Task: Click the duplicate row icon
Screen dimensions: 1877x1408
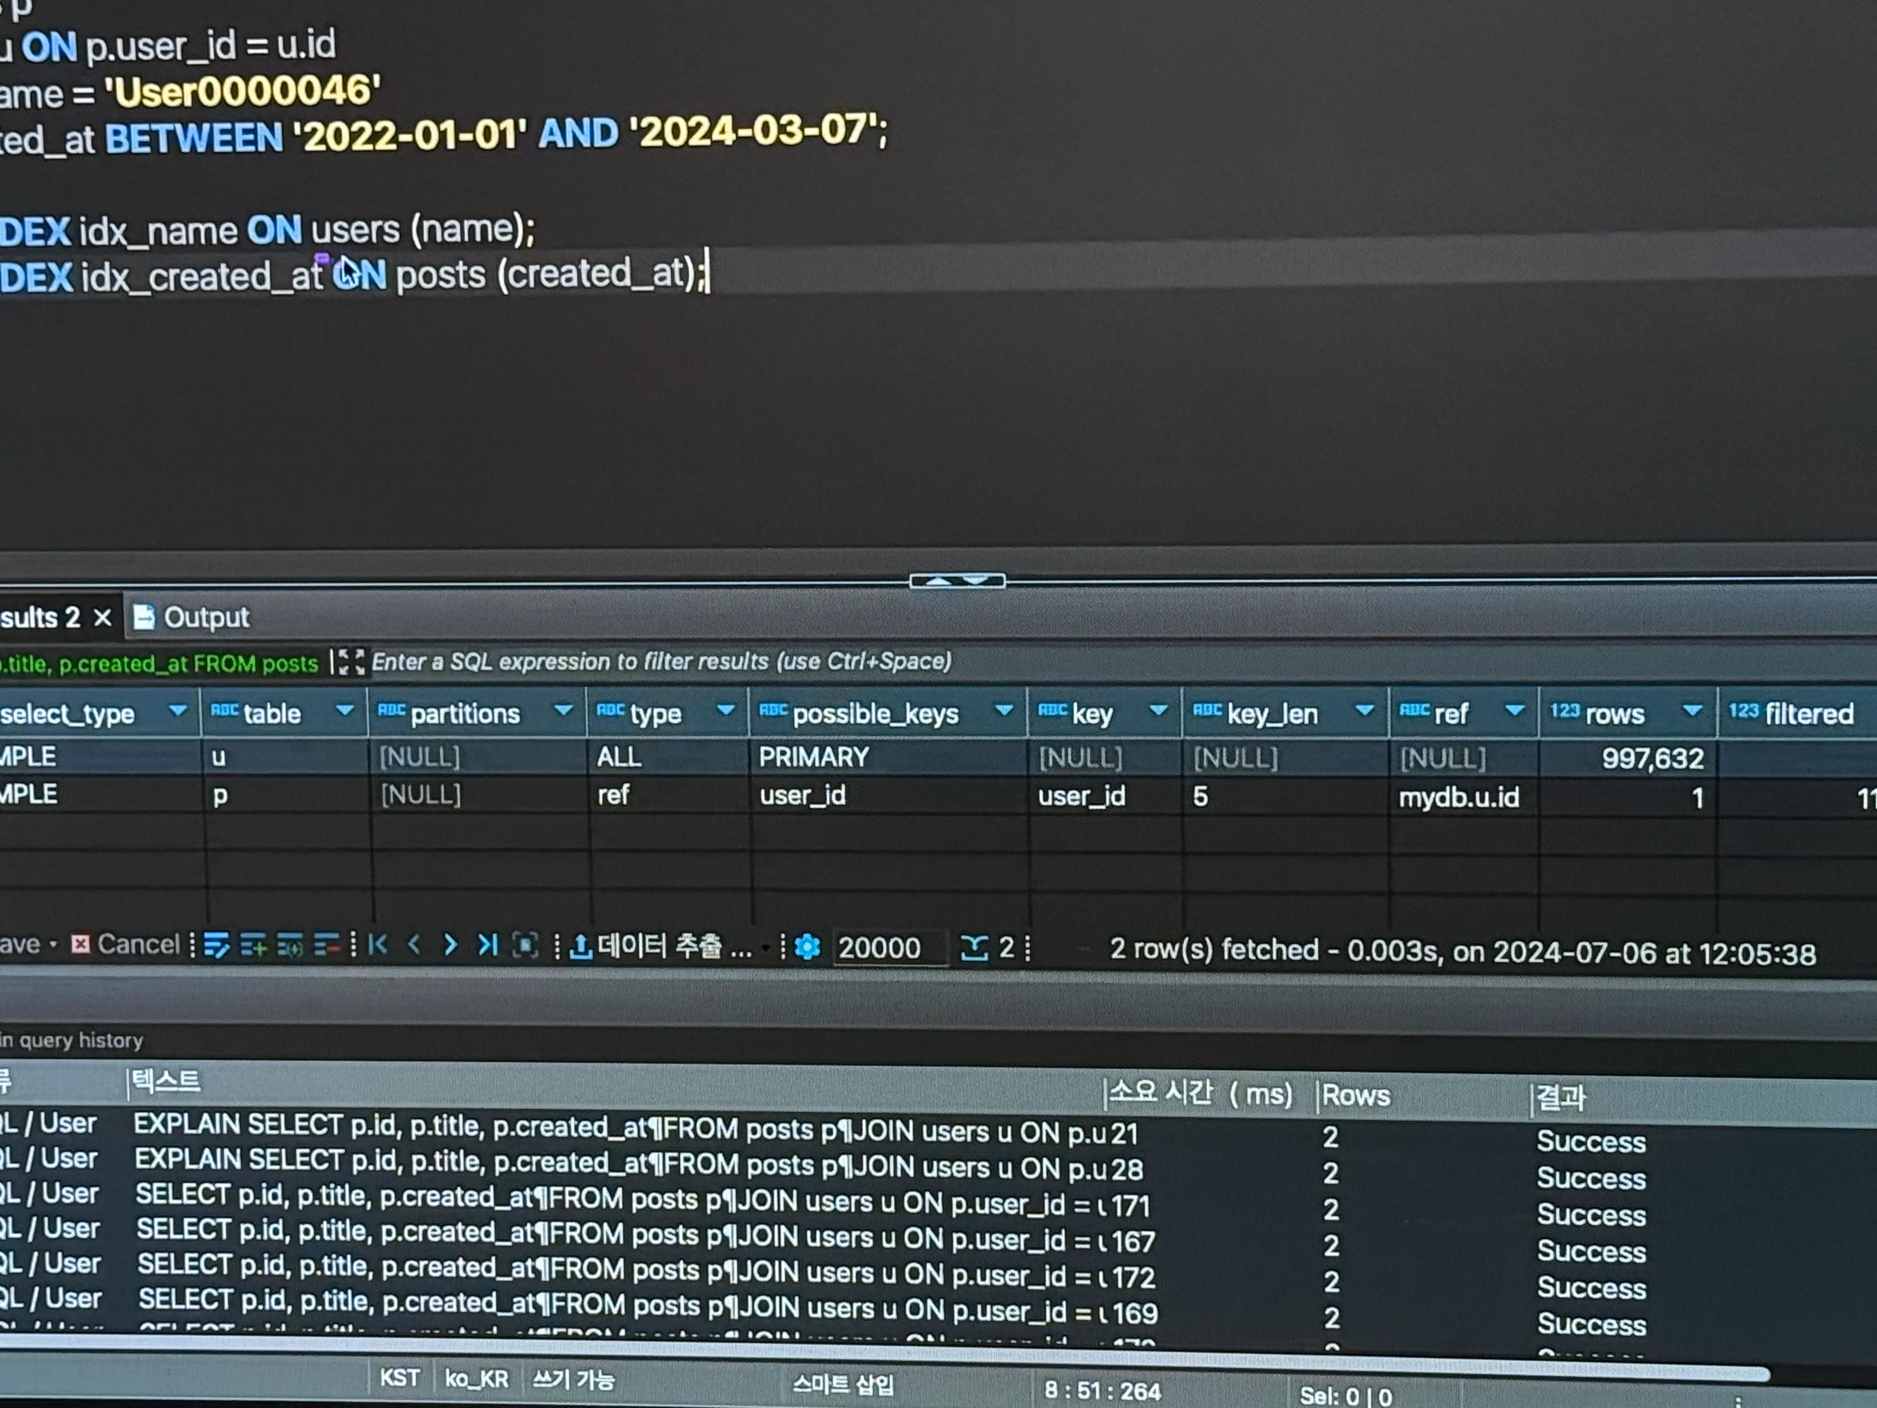Action: pyautogui.click(x=290, y=945)
